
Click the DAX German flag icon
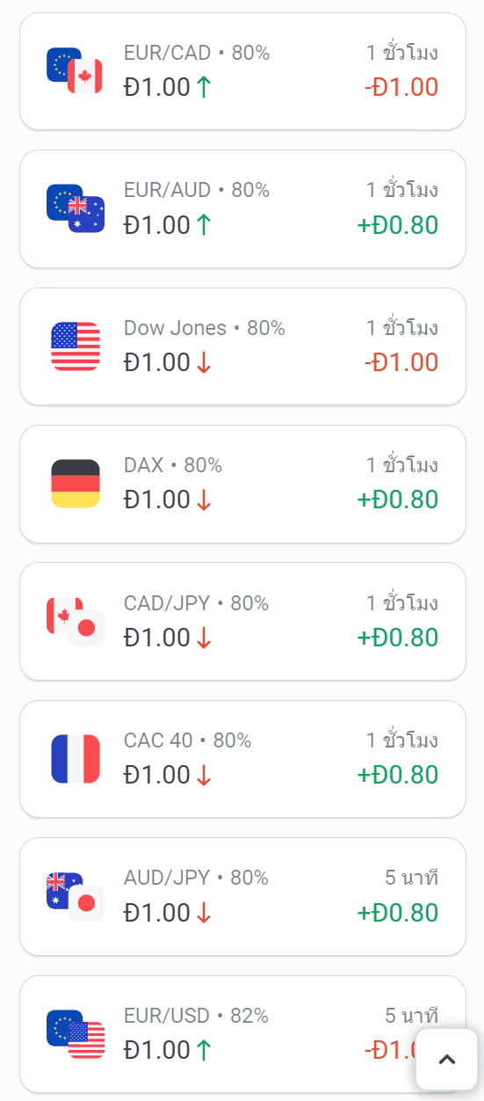click(76, 484)
